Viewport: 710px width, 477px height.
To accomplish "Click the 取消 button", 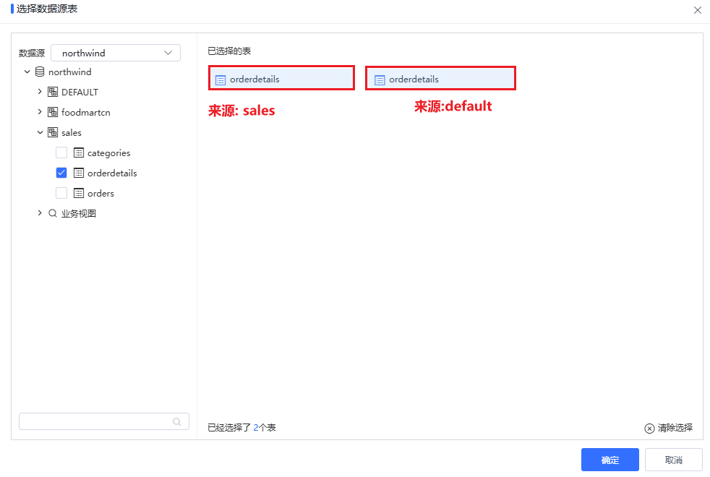I will 673,460.
